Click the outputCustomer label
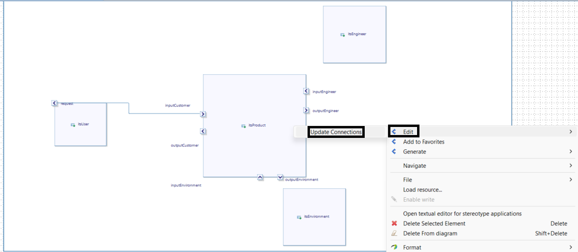The height and width of the screenshot is (252, 578). tap(185, 145)
